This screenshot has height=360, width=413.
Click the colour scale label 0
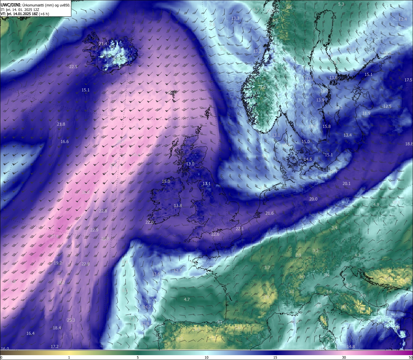[x=1, y=357]
